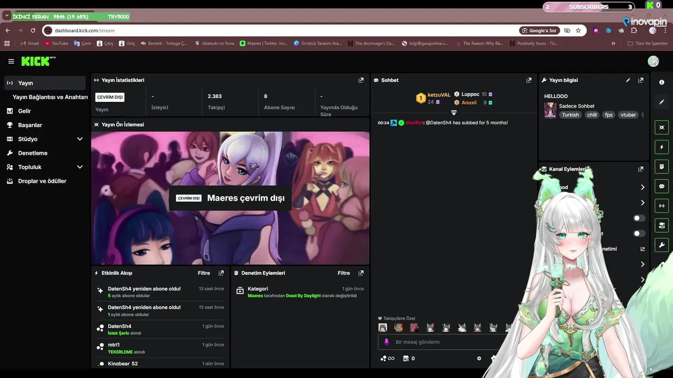Pop out the Kanal Eylemleri panel
Viewport: 673px width, 378px height.
pos(640,169)
